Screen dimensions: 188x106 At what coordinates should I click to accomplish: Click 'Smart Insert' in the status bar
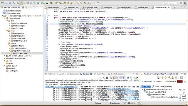(x=115, y=103)
